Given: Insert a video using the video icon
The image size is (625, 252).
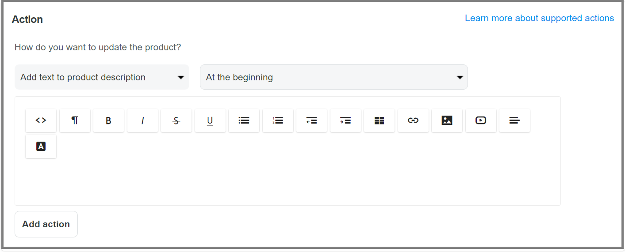Looking at the screenshot, I should (481, 120).
